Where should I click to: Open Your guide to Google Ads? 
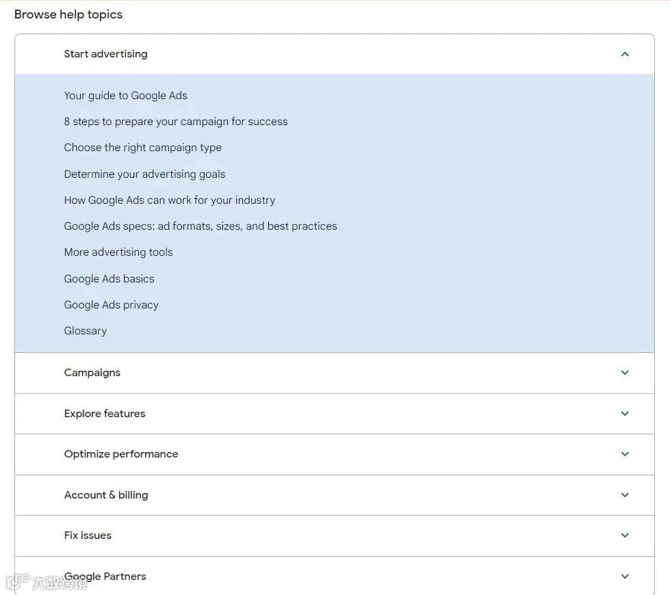coord(125,96)
